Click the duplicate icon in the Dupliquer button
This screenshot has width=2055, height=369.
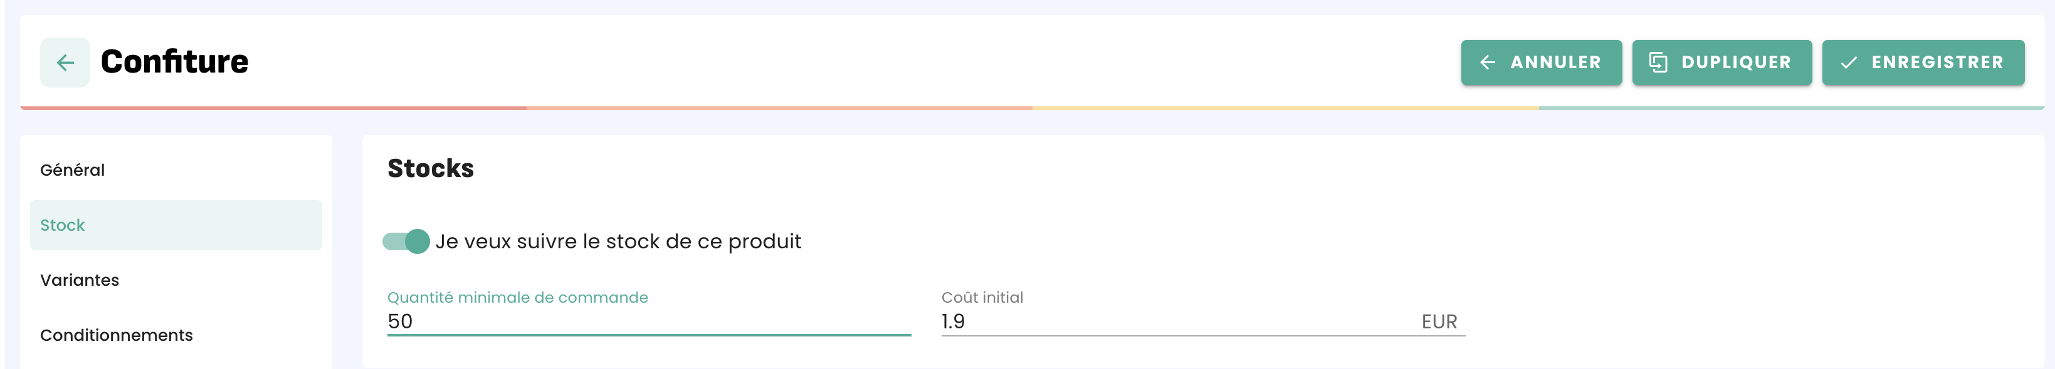[x=1658, y=62]
